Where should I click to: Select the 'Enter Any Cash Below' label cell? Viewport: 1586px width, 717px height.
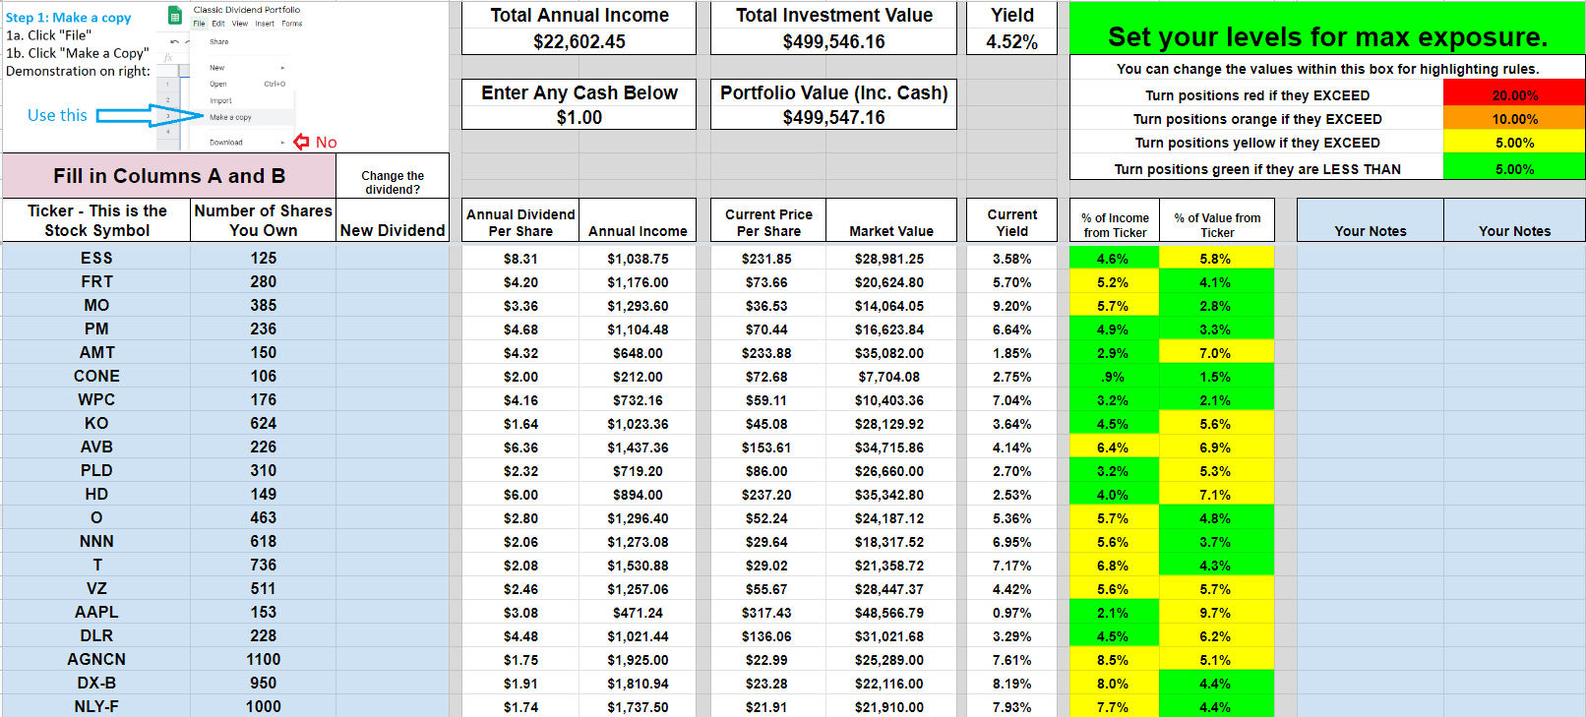click(579, 92)
